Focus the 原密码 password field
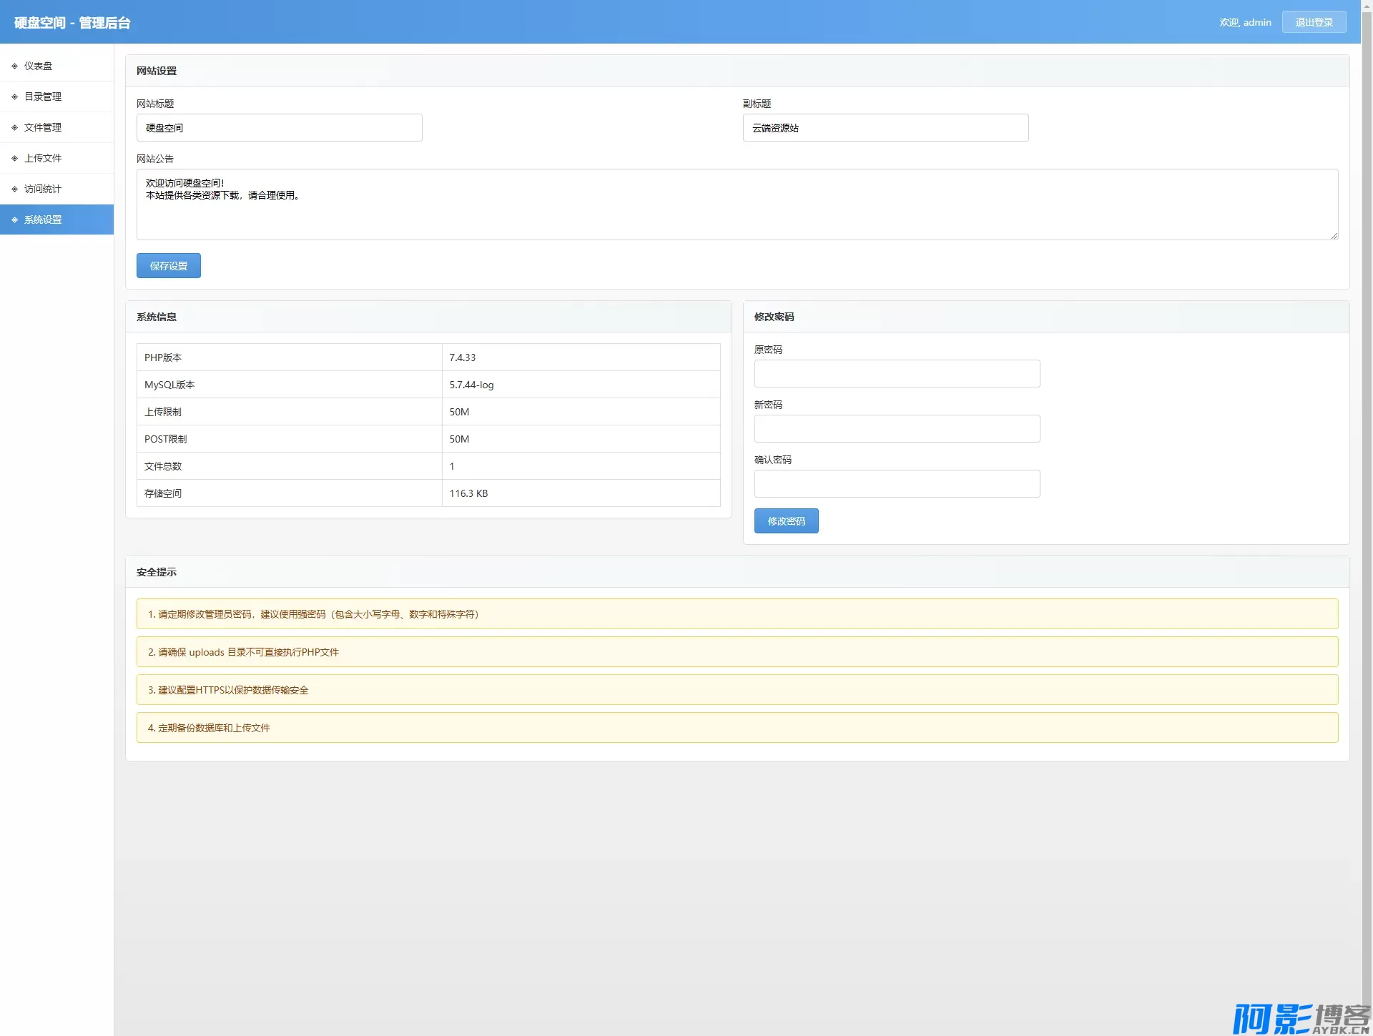Viewport: 1373px width, 1036px height. pyautogui.click(x=897, y=374)
